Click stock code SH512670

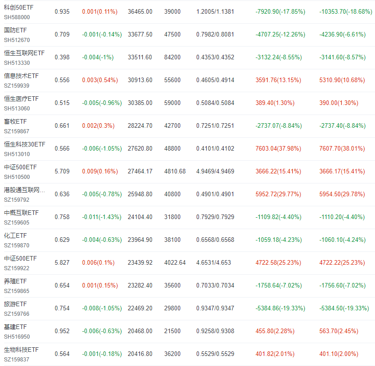point(17,40)
